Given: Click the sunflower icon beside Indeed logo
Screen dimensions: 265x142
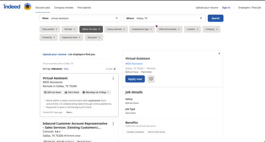Looking at the screenshot, I should (x=28, y=7).
